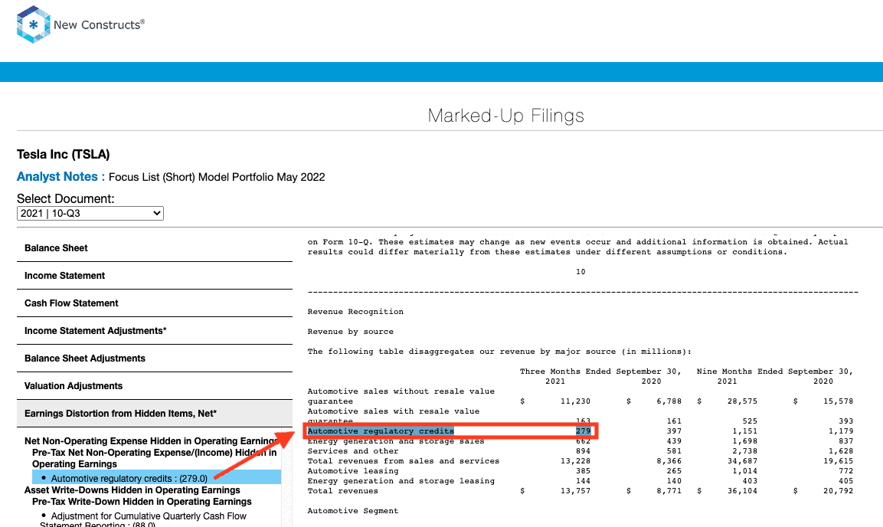The height and width of the screenshot is (527, 883).
Task: Open the Balance Sheet section
Action: [154, 248]
